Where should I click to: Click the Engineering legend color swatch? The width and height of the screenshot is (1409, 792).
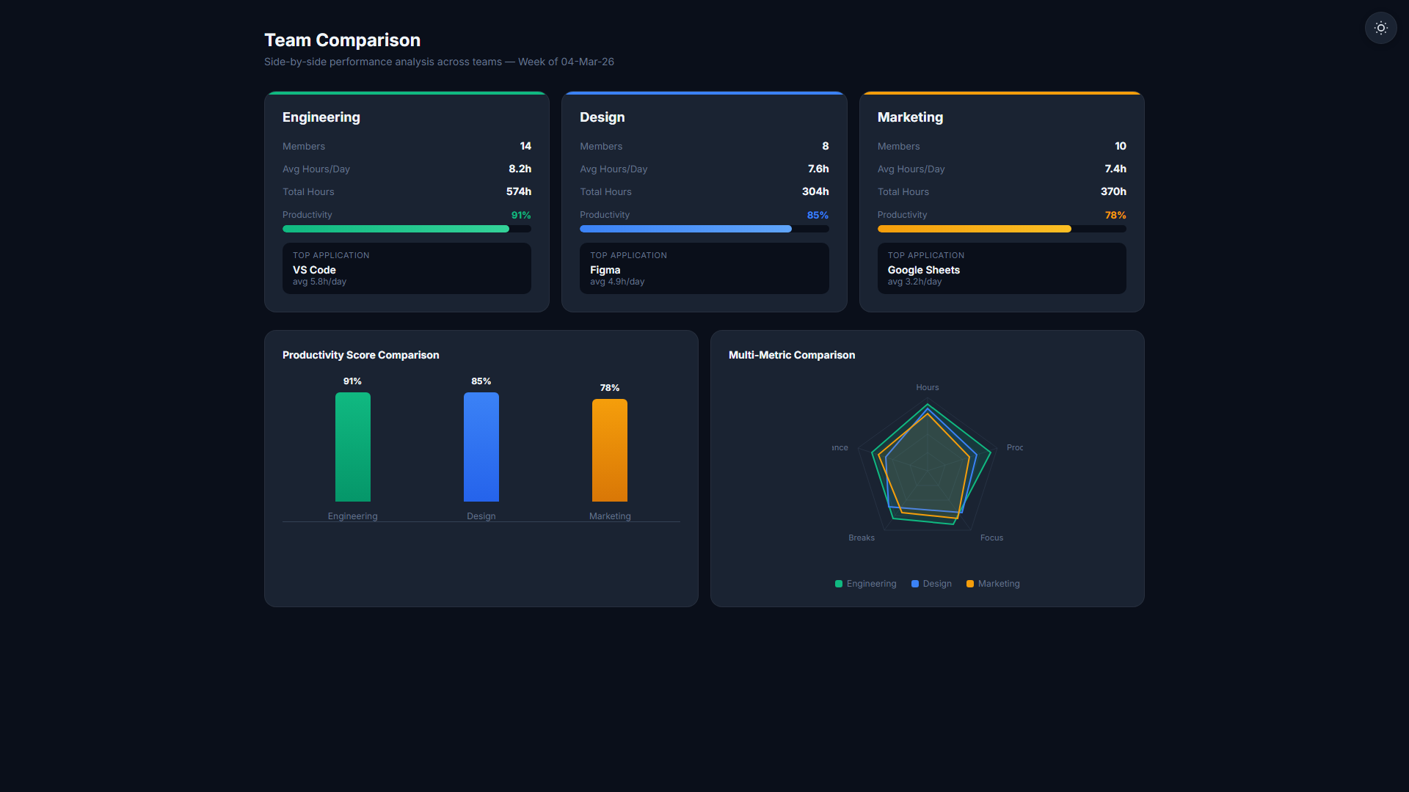839,584
